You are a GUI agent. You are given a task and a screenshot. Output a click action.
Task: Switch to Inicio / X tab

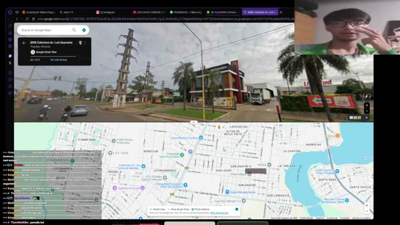tap(66, 12)
